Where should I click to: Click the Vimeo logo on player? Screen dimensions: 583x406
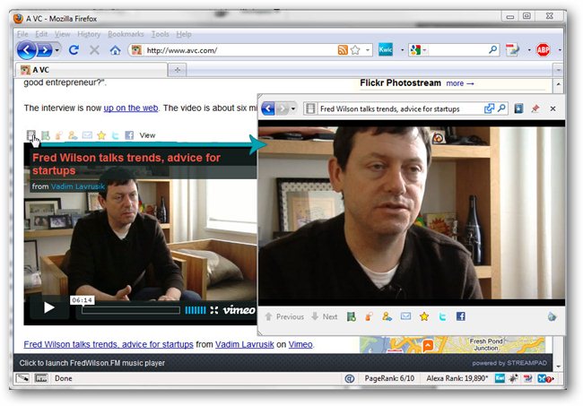click(239, 310)
